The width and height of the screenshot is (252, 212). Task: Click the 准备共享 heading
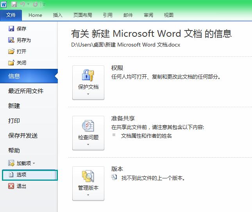(x=123, y=119)
